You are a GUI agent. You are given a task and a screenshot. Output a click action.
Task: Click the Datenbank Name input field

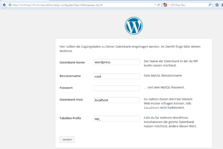[x=117, y=62]
